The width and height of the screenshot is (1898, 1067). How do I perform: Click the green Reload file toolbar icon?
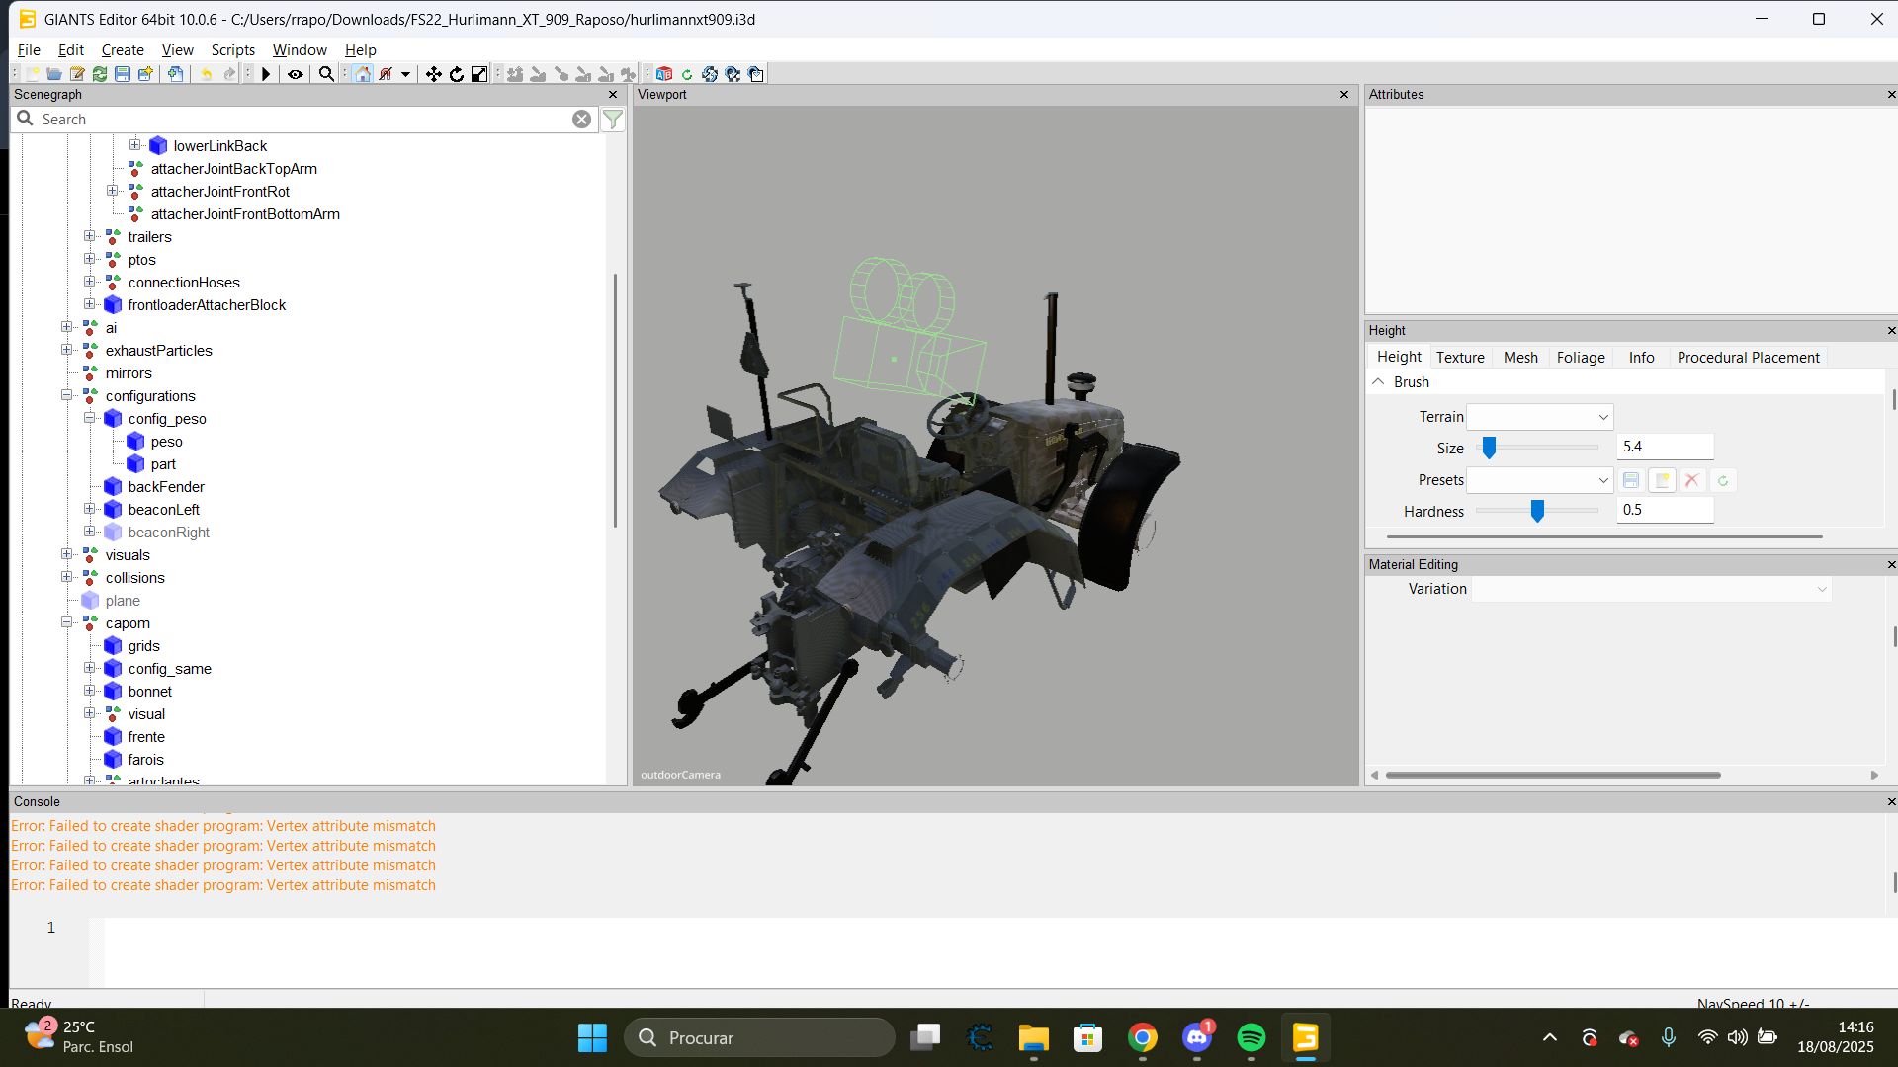point(100,74)
